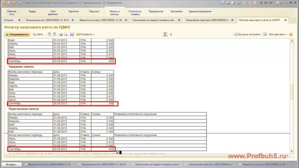Close the Отпуска tab
The image size is (299, 168).
pyautogui.click(x=19, y=20)
